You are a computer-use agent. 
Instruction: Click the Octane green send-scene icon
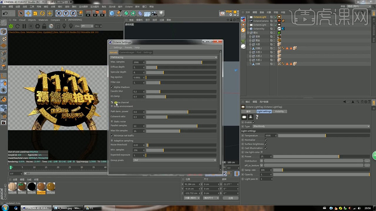click(x=11, y=26)
